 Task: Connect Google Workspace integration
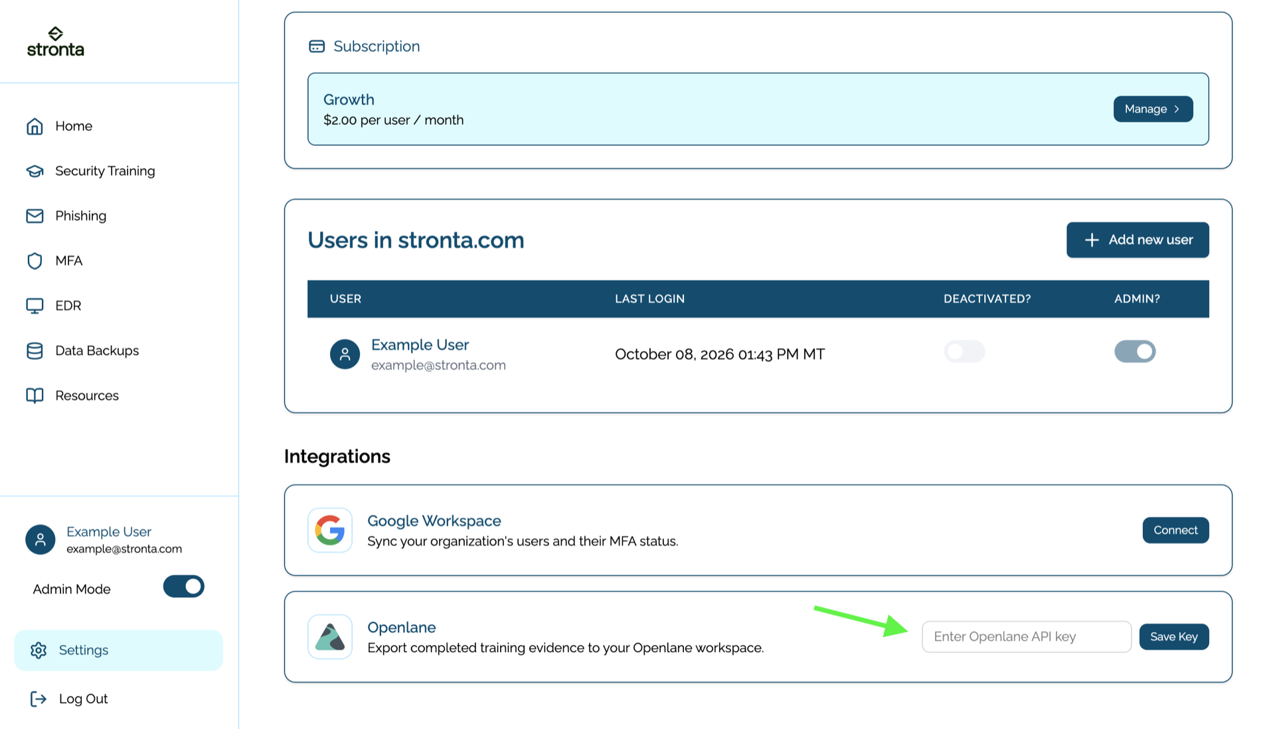tap(1175, 531)
